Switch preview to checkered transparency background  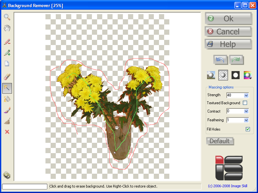click(x=223, y=75)
